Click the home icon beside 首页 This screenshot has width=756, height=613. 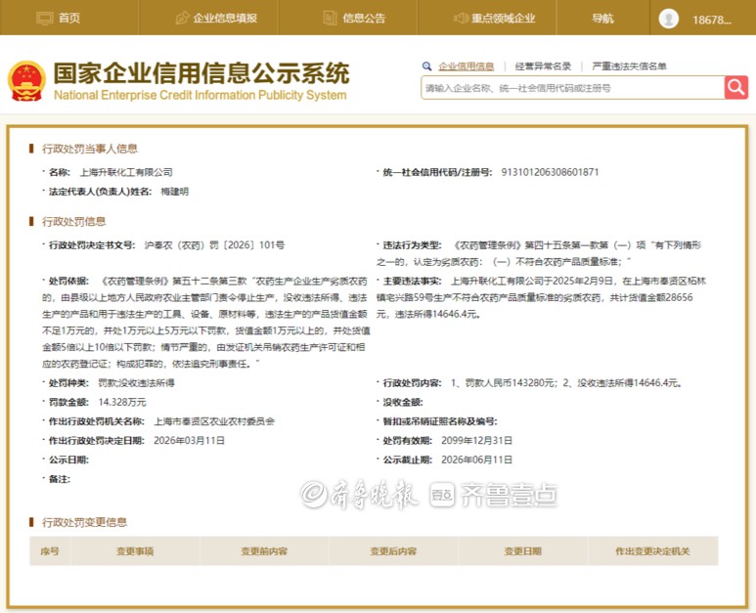45,18
